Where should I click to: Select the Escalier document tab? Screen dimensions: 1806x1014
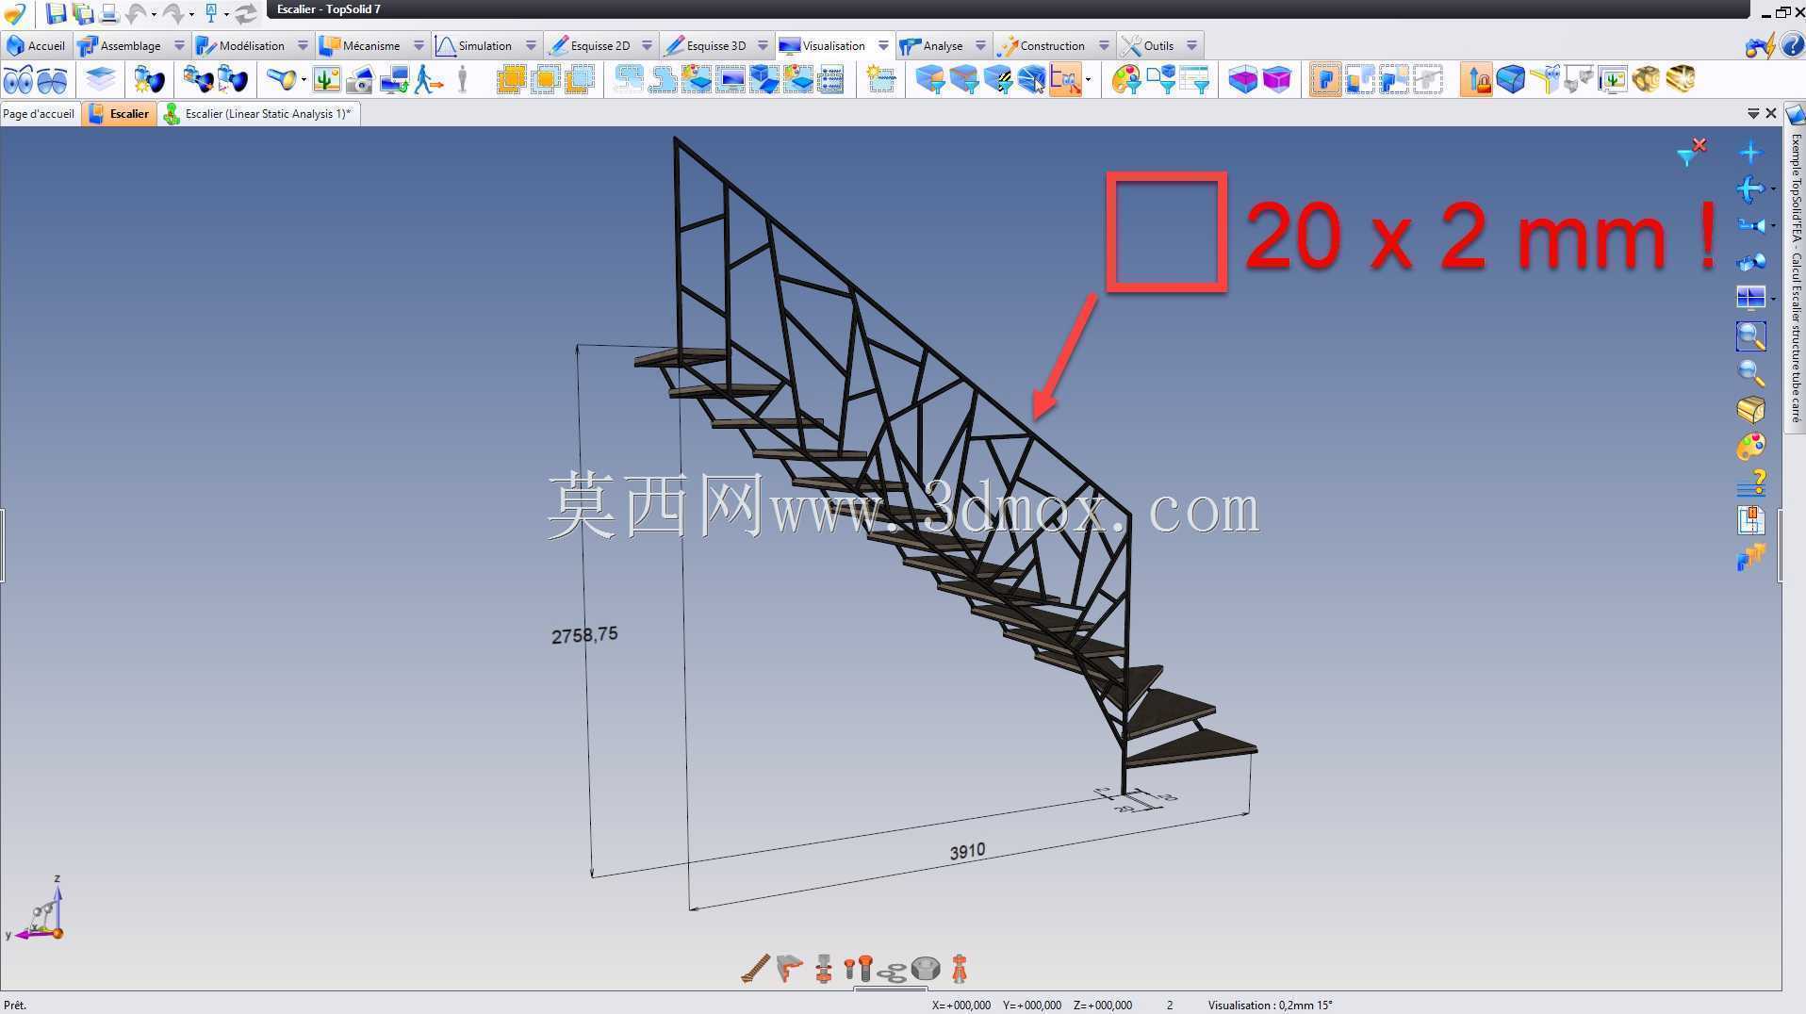(120, 114)
